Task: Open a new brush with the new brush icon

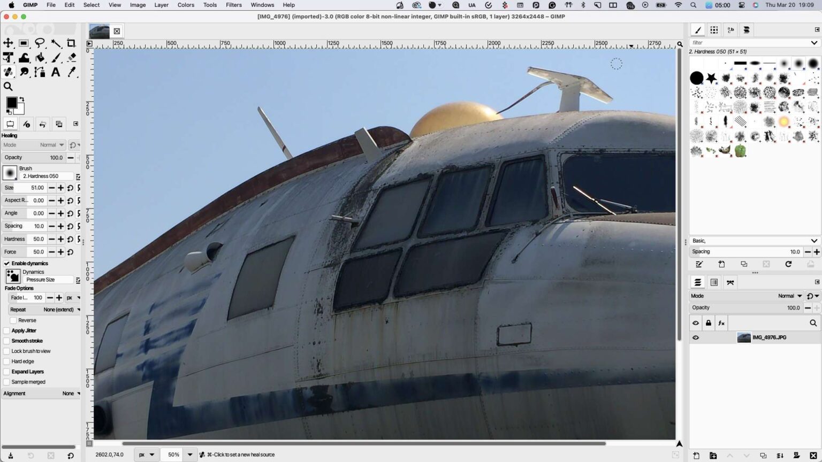Action: click(x=721, y=264)
